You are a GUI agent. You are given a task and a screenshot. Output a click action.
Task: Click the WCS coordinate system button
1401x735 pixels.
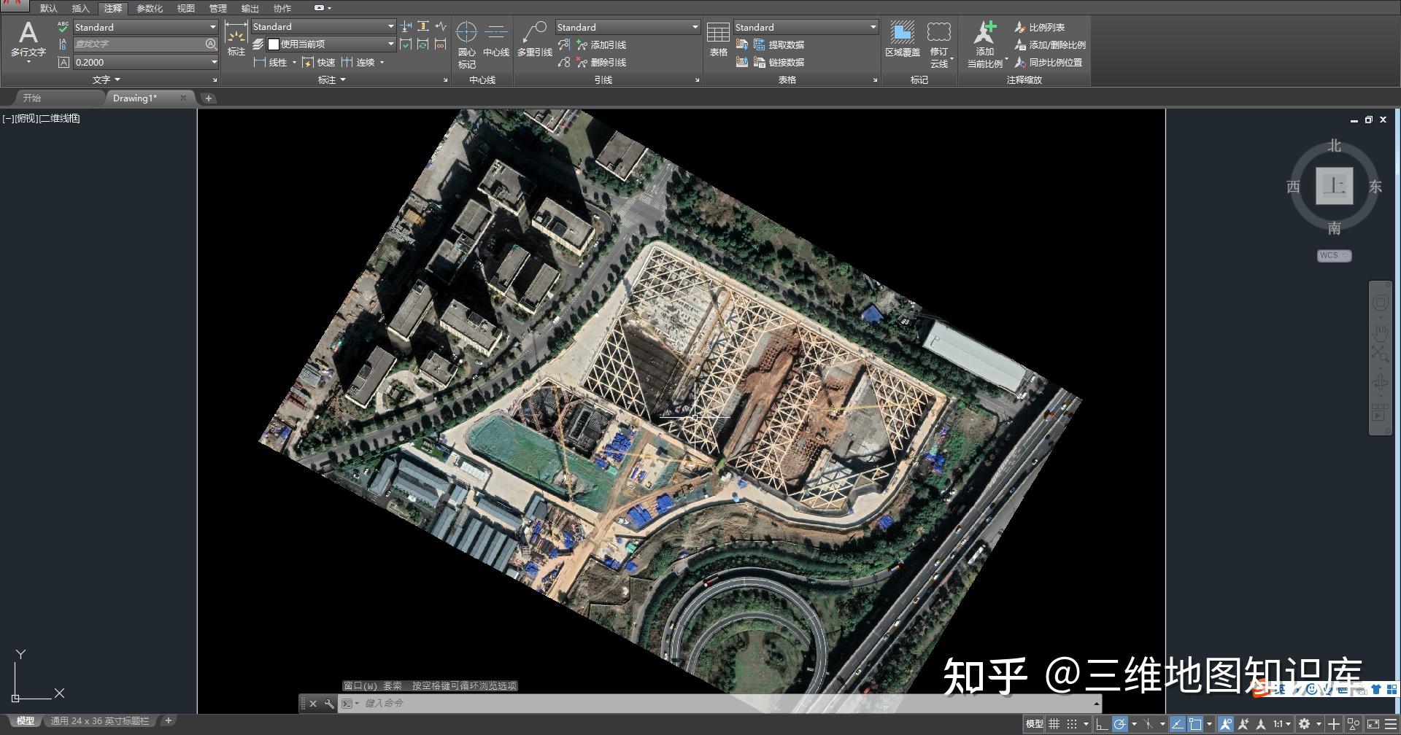pyautogui.click(x=1334, y=255)
